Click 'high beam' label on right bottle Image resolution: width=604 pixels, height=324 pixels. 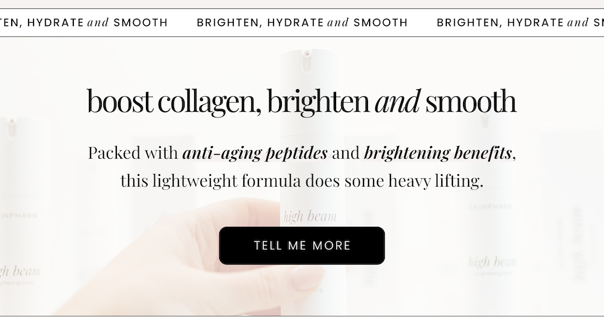pyautogui.click(x=492, y=262)
